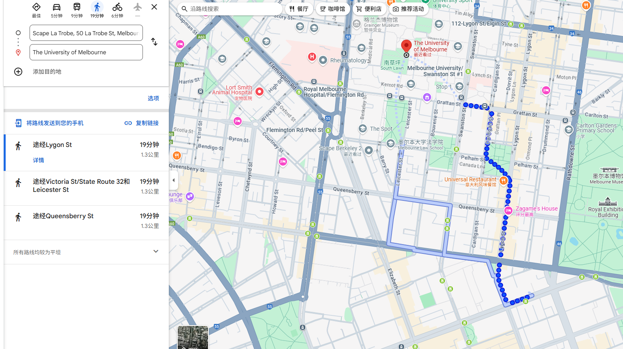Screen dimensions: 623x349
Task: Filter map by coffee shops chip
Action: [x=333, y=9]
